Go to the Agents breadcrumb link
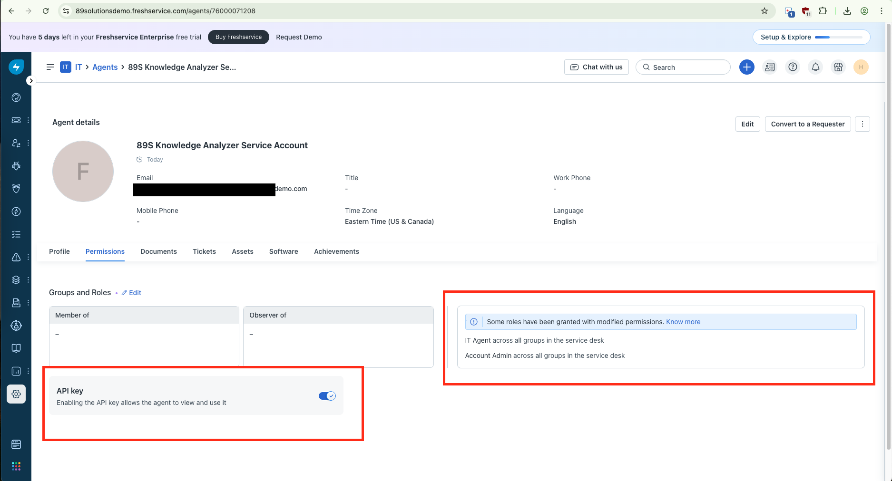 pyautogui.click(x=105, y=67)
